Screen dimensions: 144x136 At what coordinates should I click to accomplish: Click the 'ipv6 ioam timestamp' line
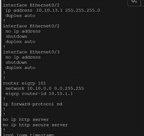[x=29, y=135]
